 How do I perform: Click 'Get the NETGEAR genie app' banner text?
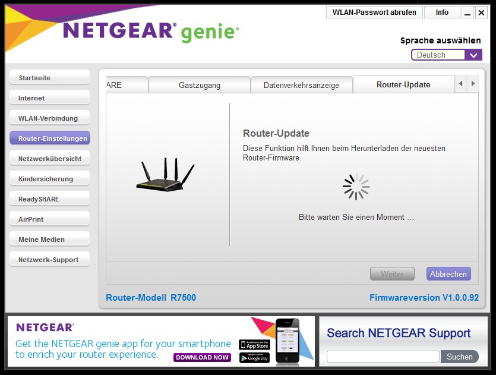(x=123, y=349)
